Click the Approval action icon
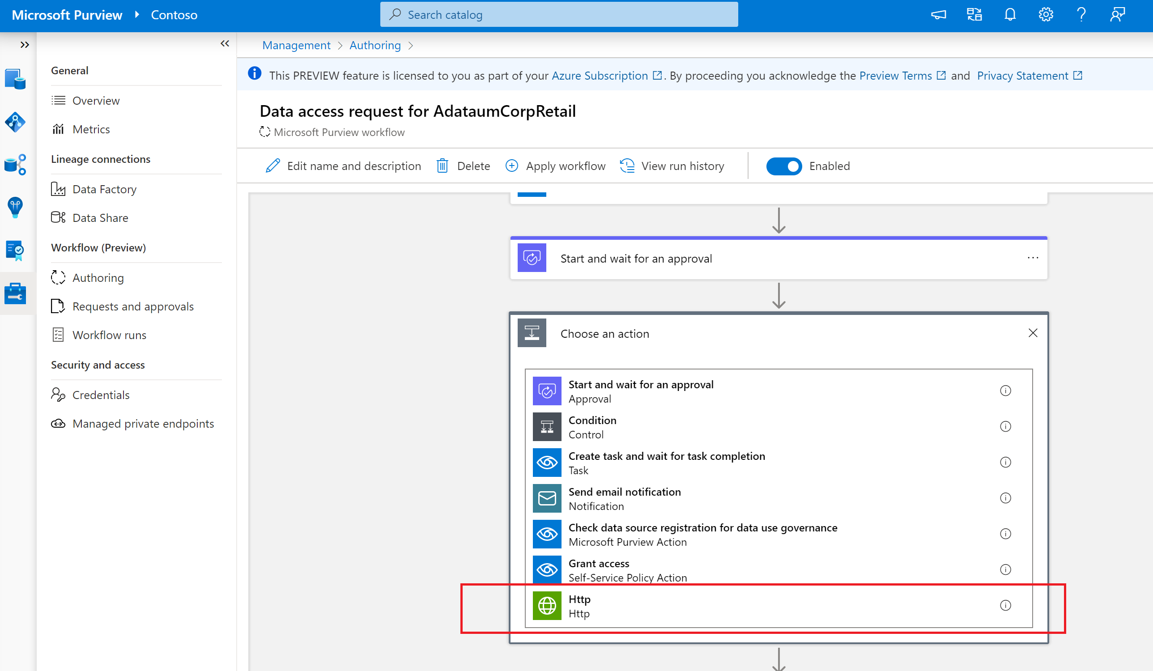The image size is (1153, 671). click(547, 391)
